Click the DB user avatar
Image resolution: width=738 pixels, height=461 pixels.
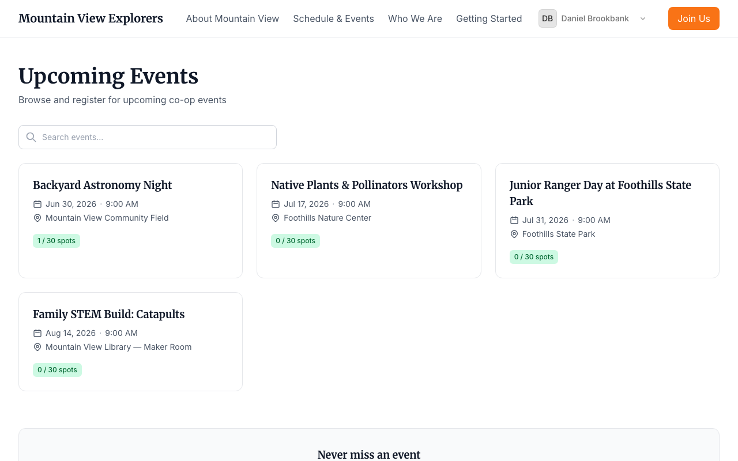pos(548,18)
